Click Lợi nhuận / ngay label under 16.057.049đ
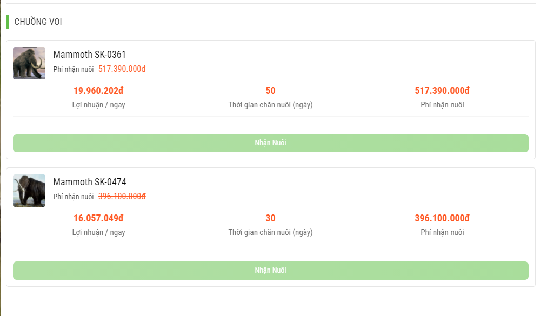The height and width of the screenshot is (316, 540). coord(98,232)
